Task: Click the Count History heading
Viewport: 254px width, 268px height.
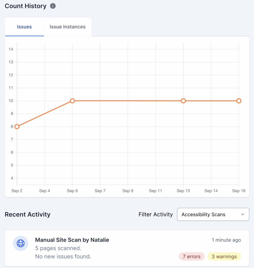Action: click(25, 6)
